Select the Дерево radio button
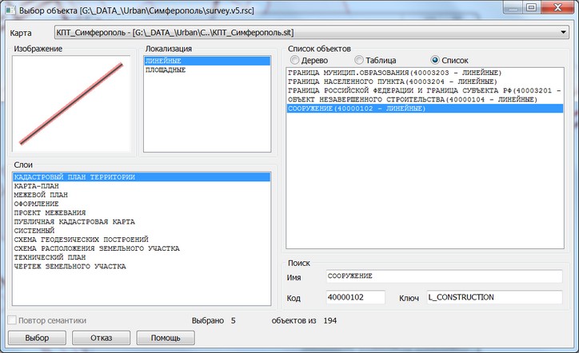The width and height of the screenshot is (579, 353). (295, 61)
